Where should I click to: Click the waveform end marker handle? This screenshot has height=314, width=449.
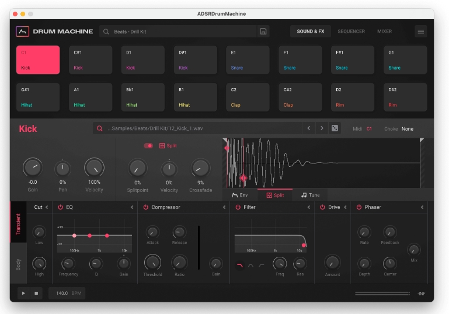[x=422, y=141]
